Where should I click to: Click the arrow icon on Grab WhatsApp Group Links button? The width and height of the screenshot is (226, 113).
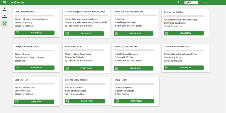pyautogui.click(x=67, y=33)
